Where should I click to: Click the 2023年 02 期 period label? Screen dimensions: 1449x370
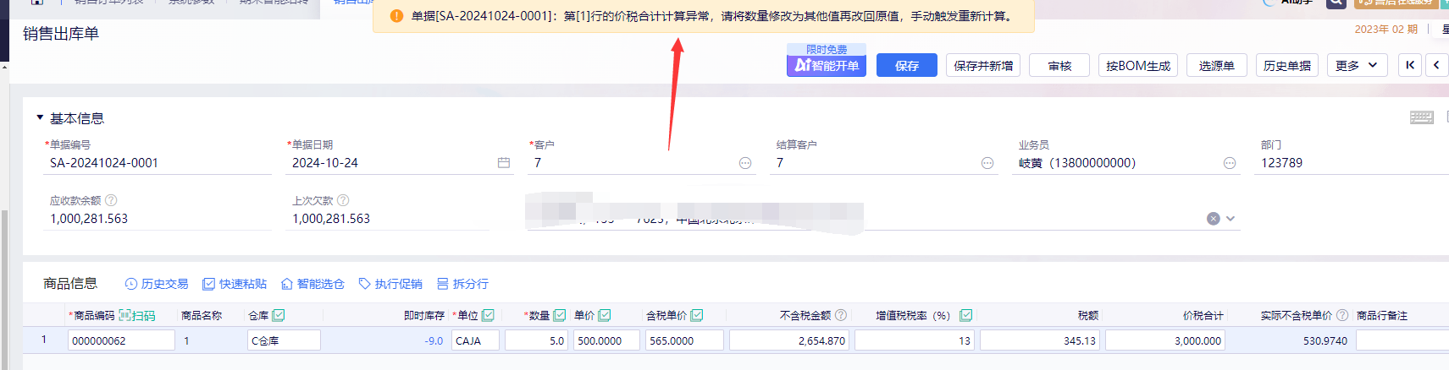pyautogui.click(x=1385, y=29)
